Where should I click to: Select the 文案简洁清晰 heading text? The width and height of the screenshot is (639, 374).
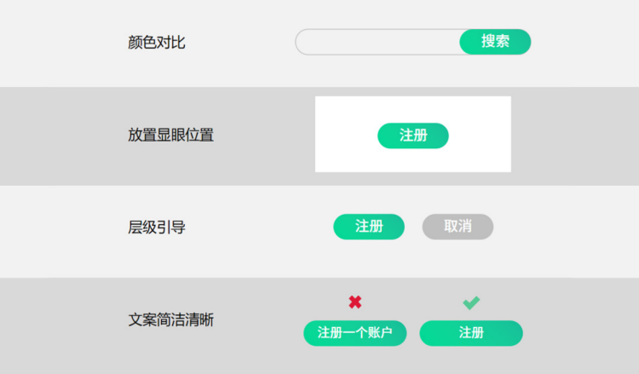pyautogui.click(x=170, y=319)
